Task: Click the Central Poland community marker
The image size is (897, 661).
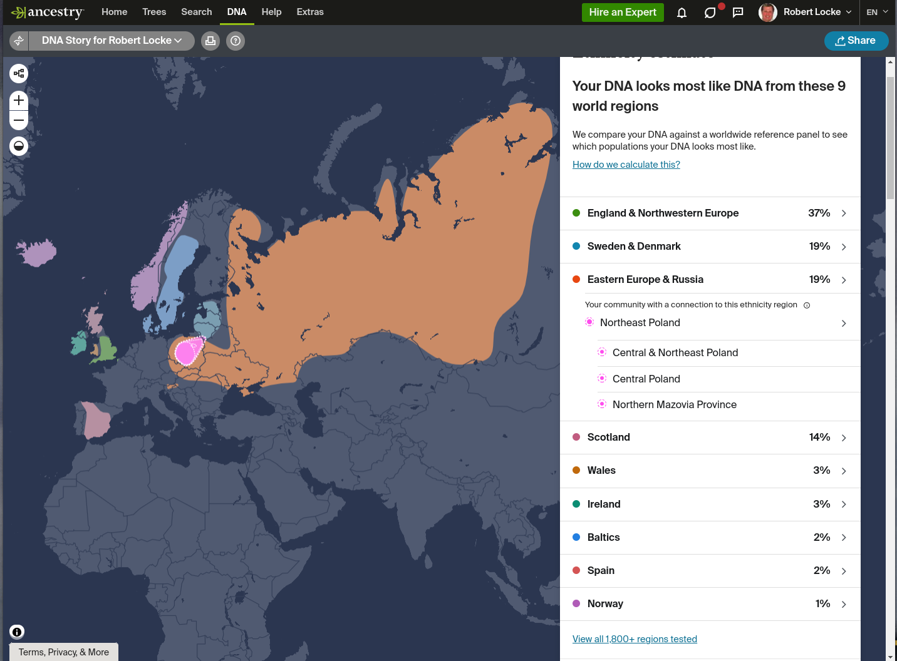Action: pyautogui.click(x=602, y=378)
